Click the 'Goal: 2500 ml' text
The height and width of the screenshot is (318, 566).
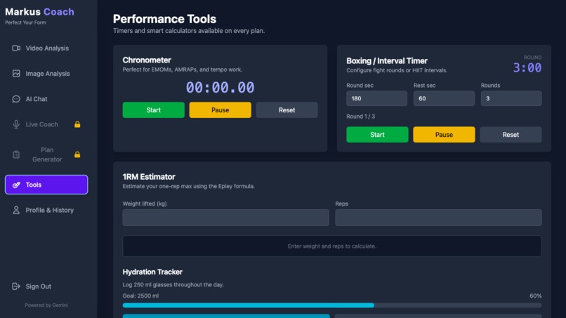pos(140,296)
